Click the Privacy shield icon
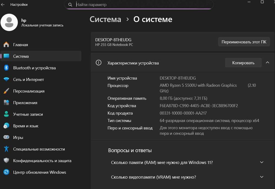 coord(6,161)
